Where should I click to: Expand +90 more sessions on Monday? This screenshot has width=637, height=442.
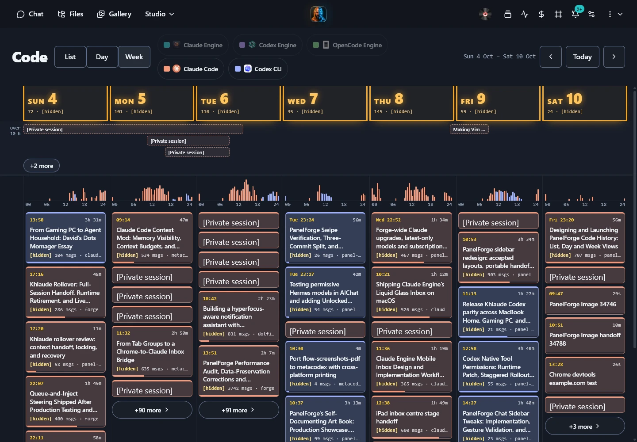click(152, 410)
